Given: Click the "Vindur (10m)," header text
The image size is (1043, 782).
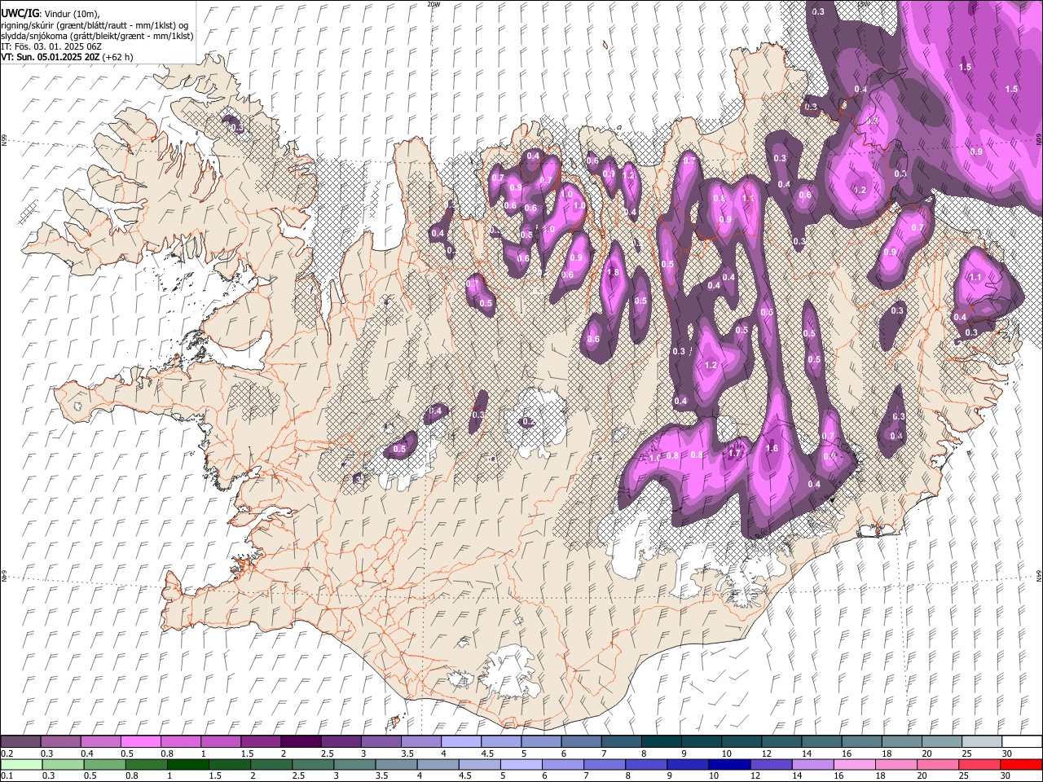Looking at the screenshot, I should tap(71, 14).
